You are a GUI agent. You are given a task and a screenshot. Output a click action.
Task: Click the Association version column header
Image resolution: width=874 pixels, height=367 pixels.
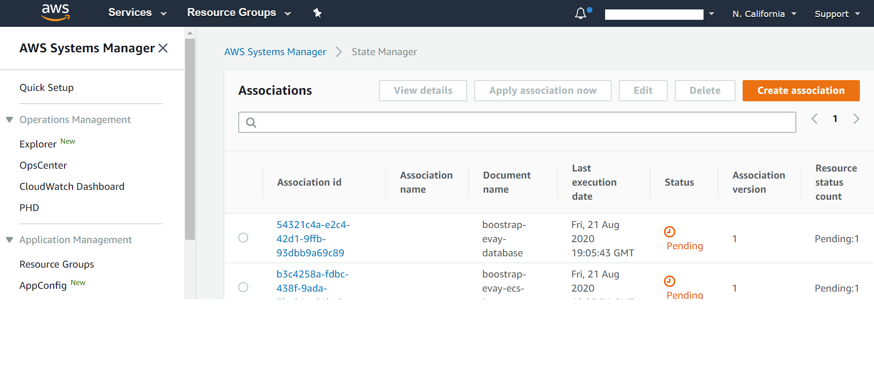pos(759,182)
